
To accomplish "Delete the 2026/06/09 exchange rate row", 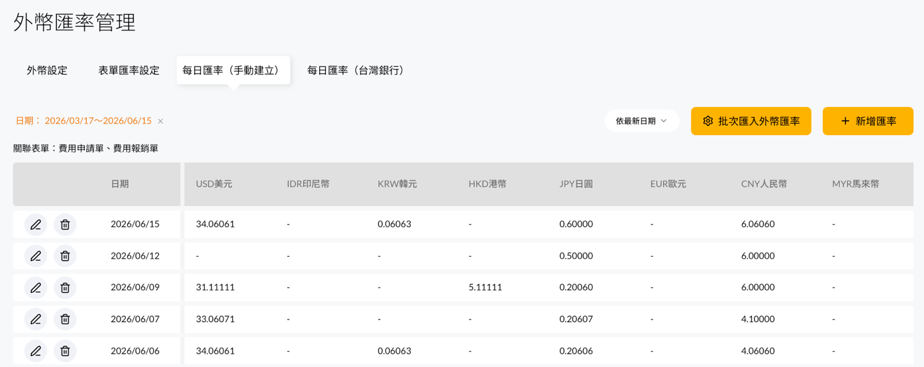I will [65, 287].
